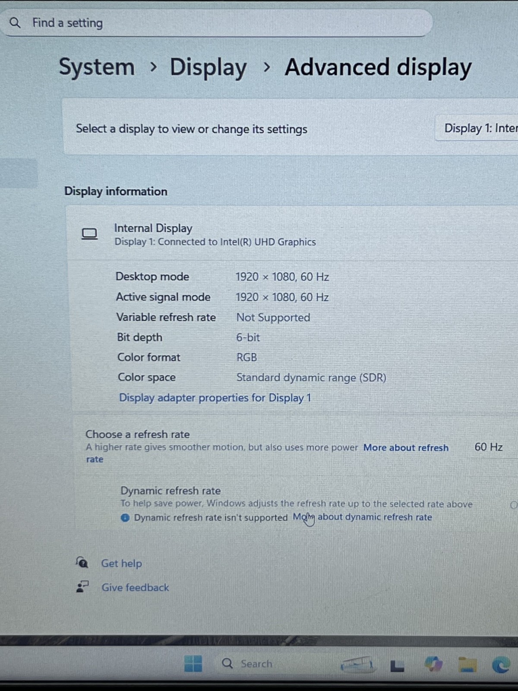The height and width of the screenshot is (691, 518).
Task: Toggle the Dynamic refresh rate switch
Action: pos(514,504)
